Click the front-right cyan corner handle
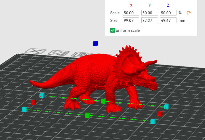The image size is (205, 140). [153, 121]
